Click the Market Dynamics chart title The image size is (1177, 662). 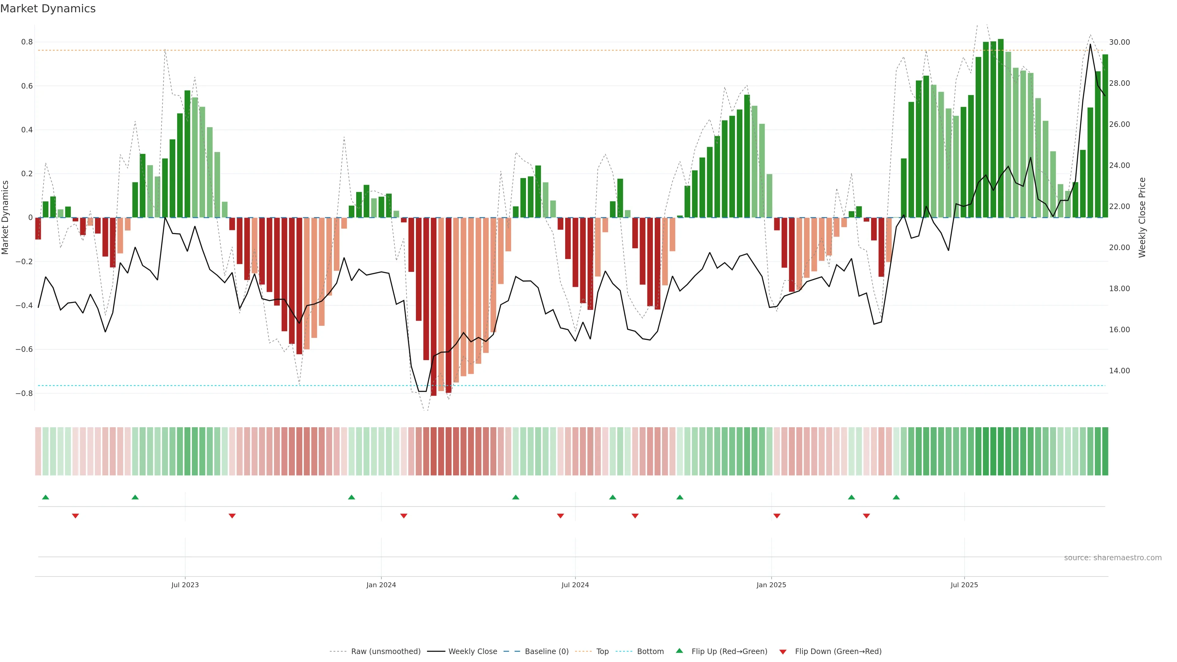point(48,9)
